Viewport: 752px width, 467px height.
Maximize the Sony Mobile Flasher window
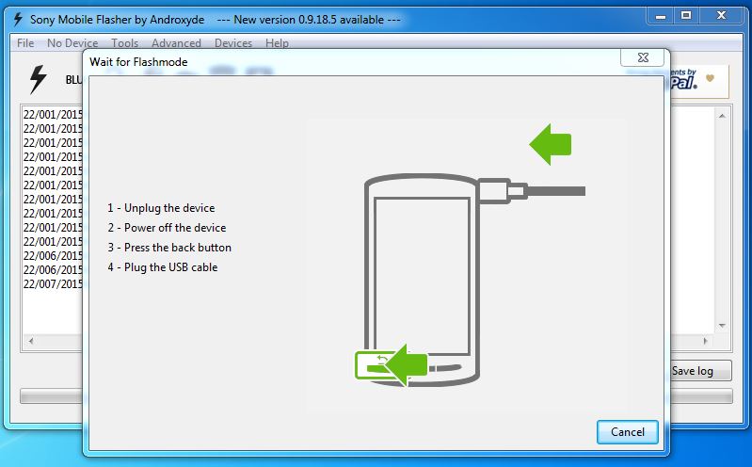[x=686, y=16]
